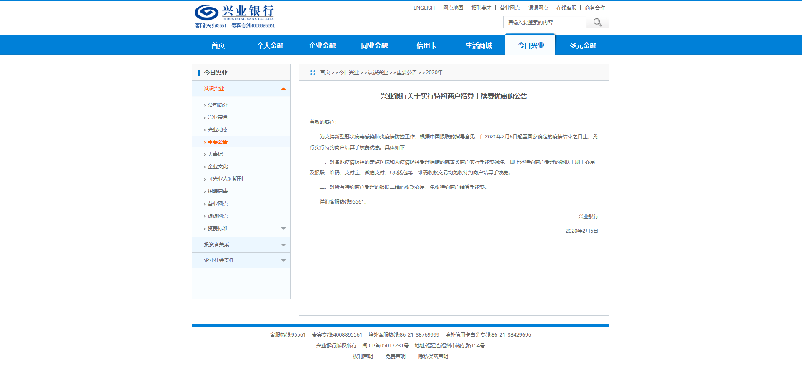Go to 2020年 in the breadcrumb
This screenshot has width=802, height=387.
click(x=434, y=73)
